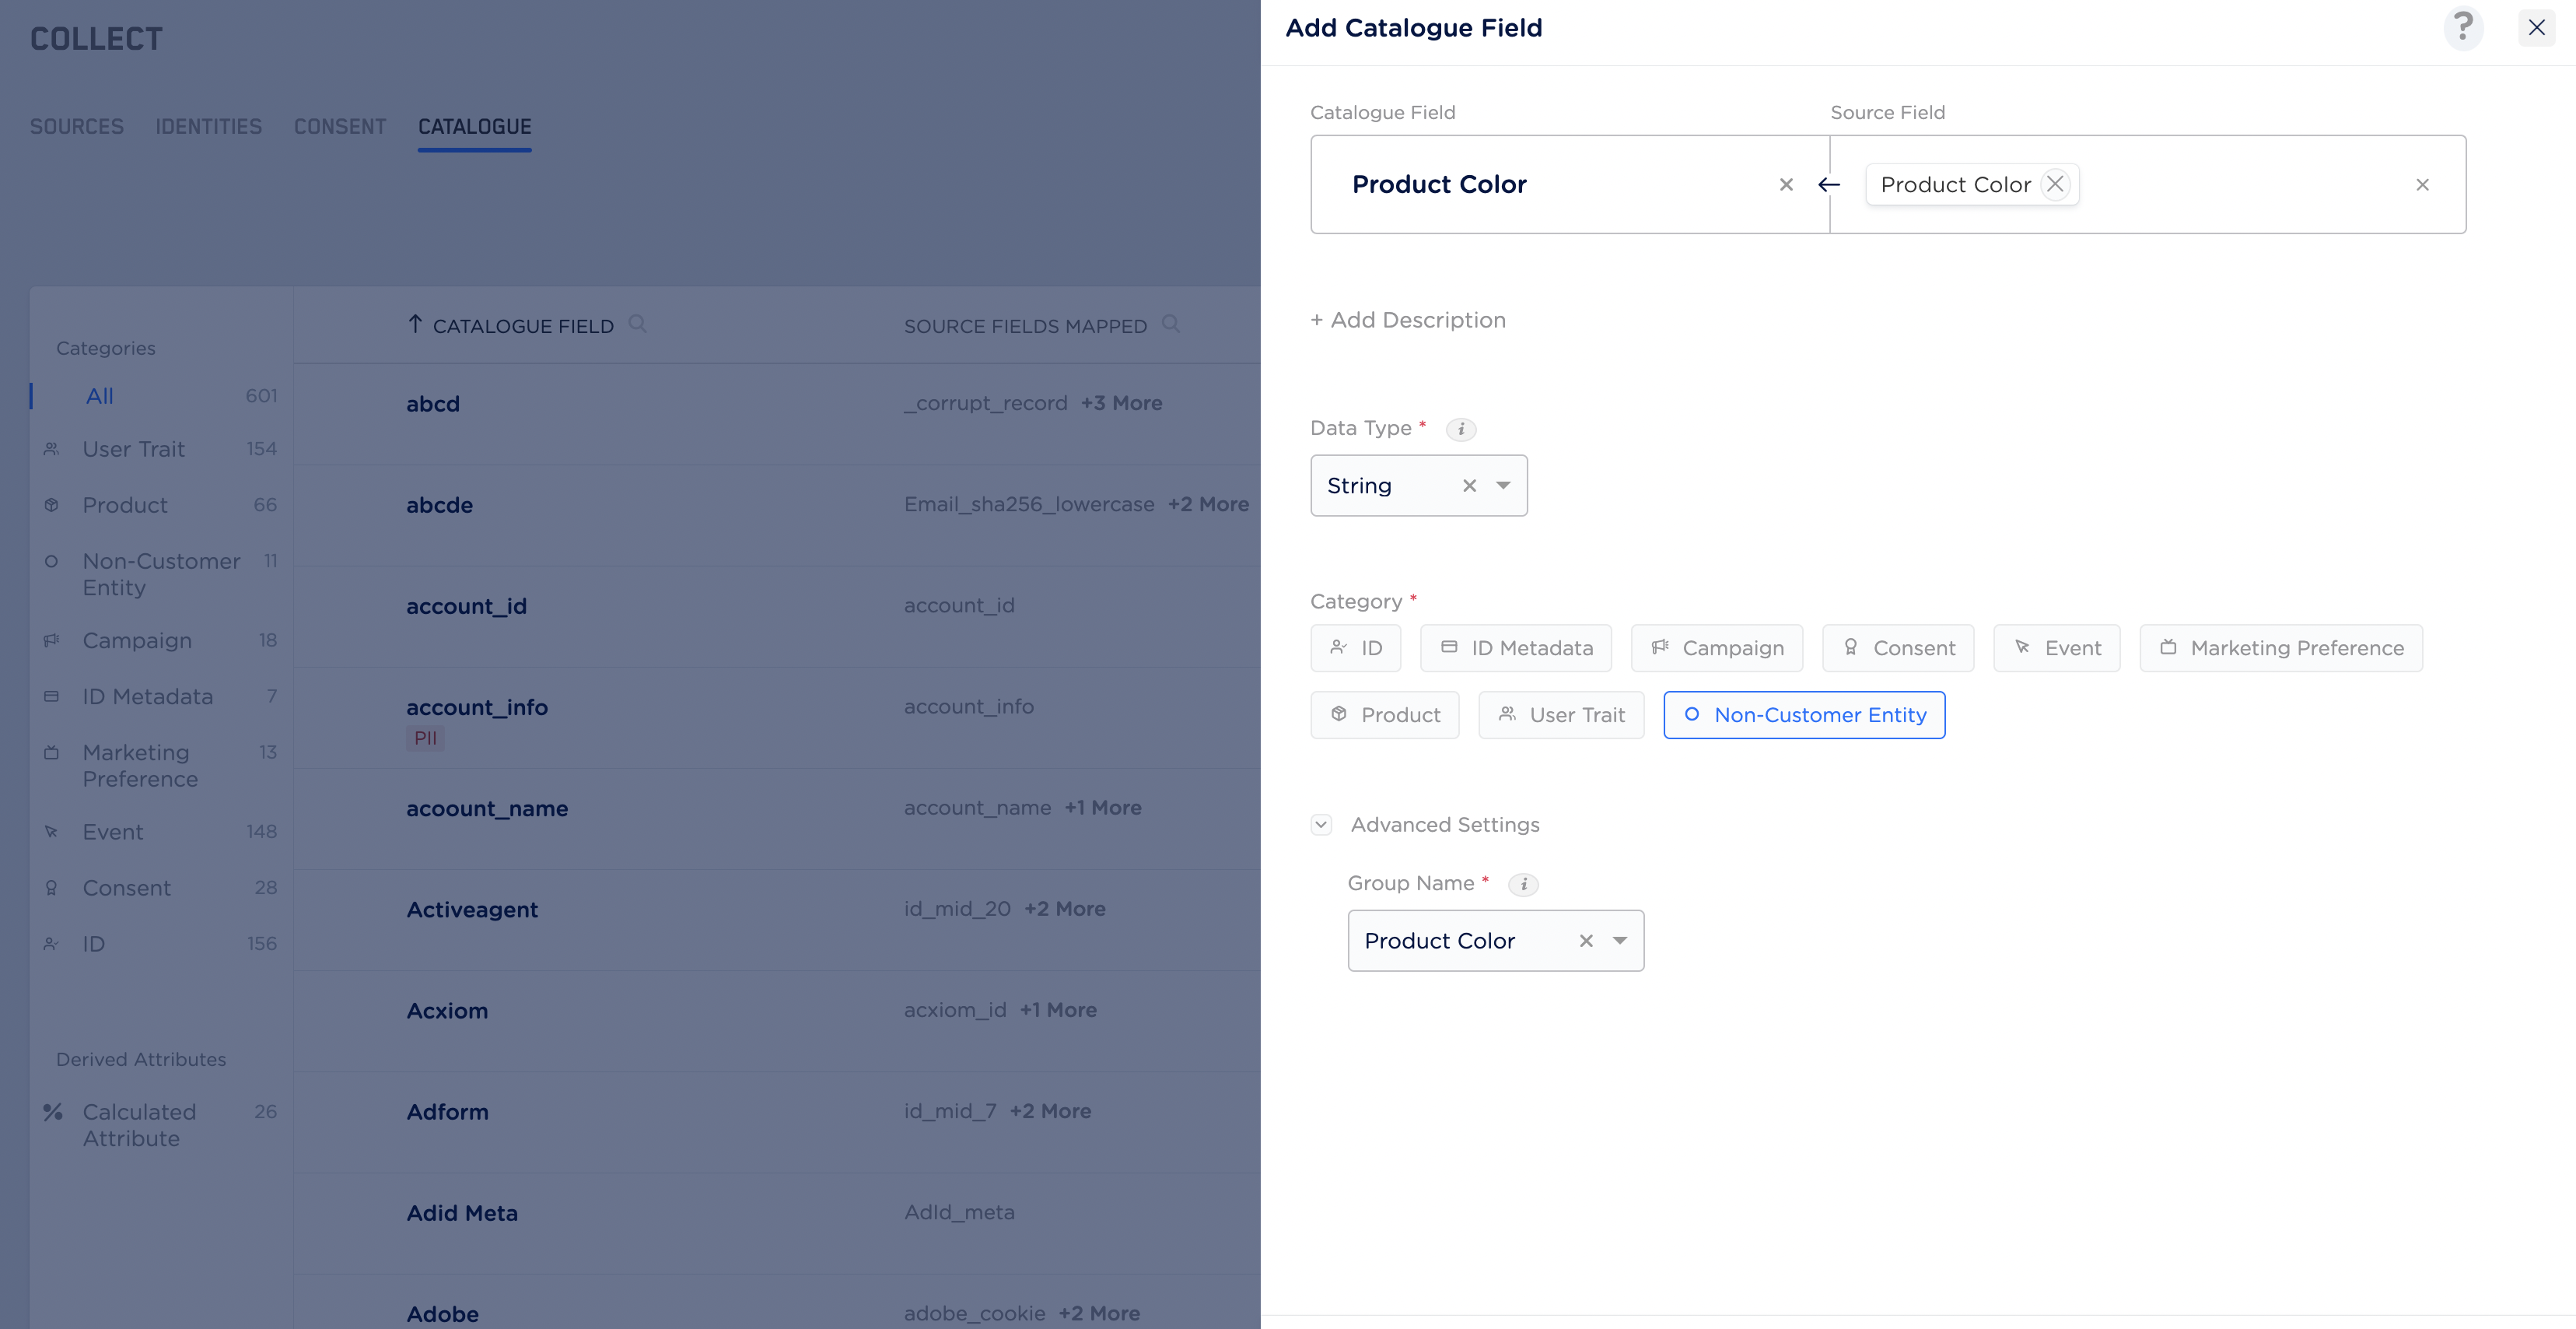This screenshot has height=1329, width=2576.
Task: Search catalogue fields with magnifier icon
Action: tap(637, 324)
